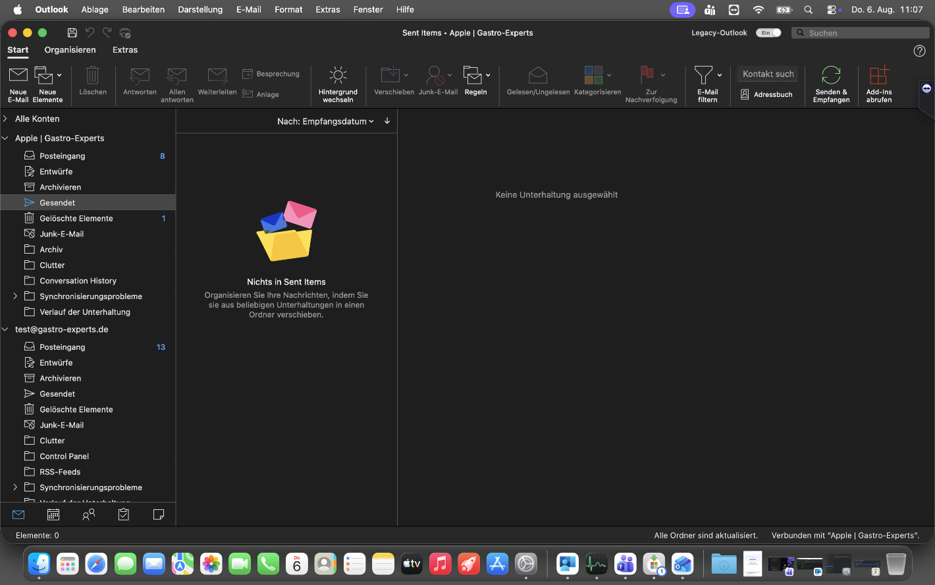Select the Start ribbon tab
The width and height of the screenshot is (935, 585).
tap(18, 50)
